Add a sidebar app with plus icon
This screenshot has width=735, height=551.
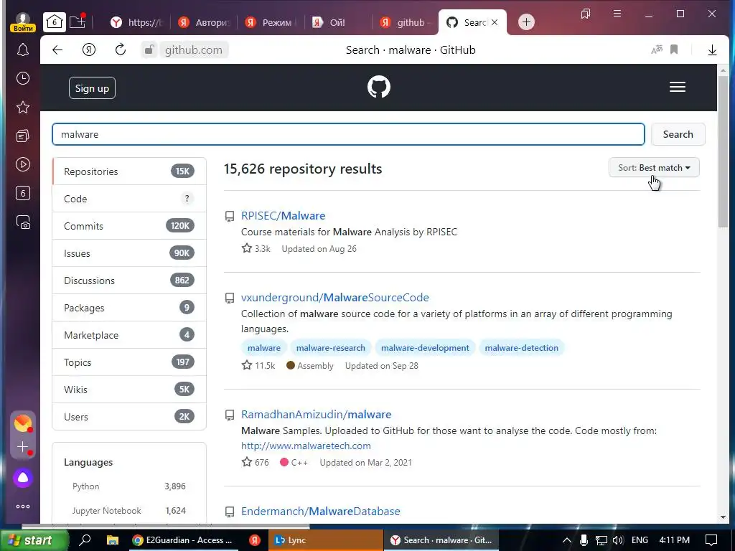(22, 447)
